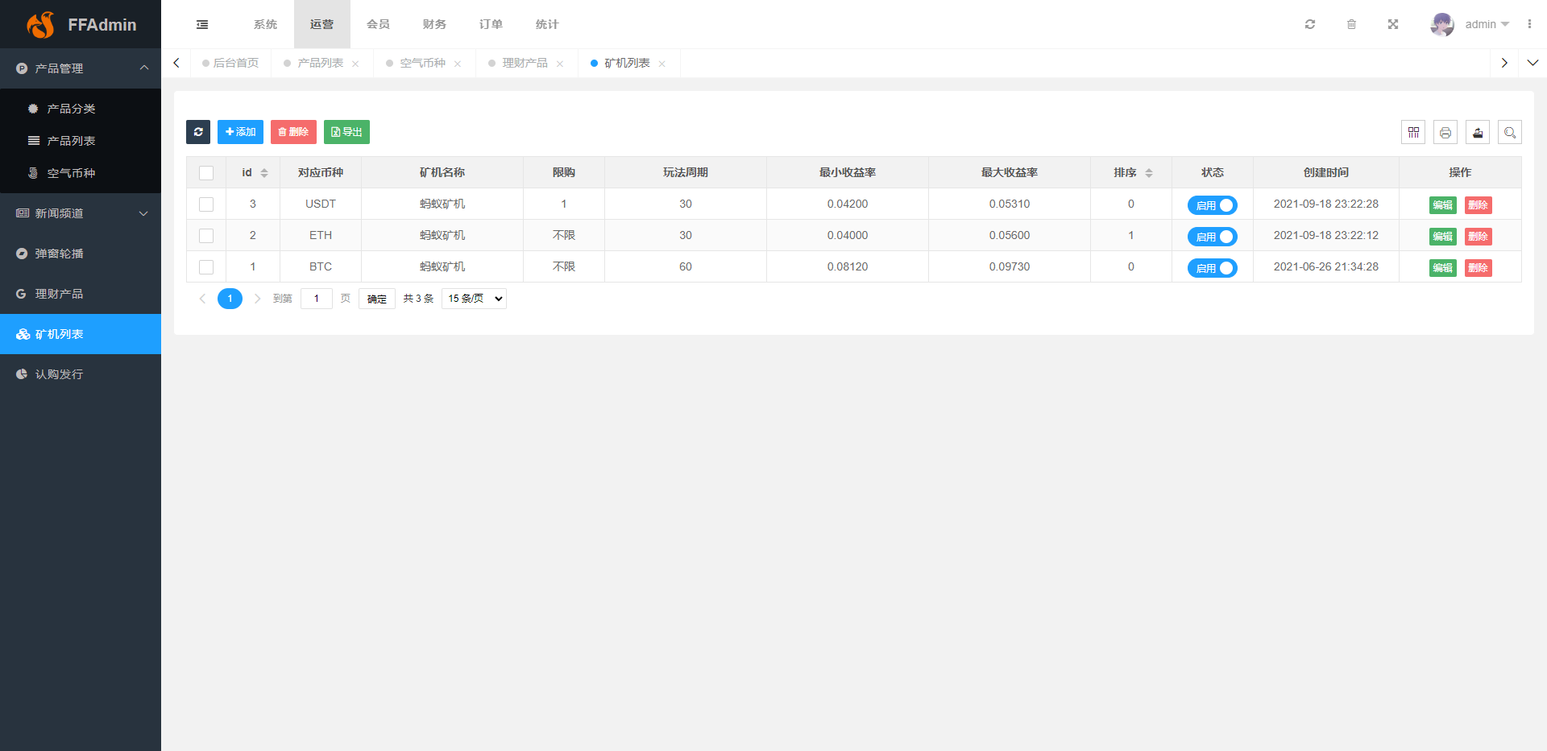1547x751 pixels.
Task: Switch to 运营 top menu
Action: point(321,24)
